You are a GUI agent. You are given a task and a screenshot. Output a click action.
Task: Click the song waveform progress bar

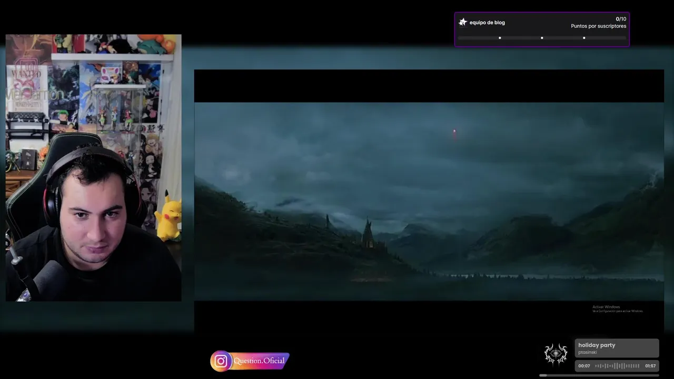click(x=617, y=366)
